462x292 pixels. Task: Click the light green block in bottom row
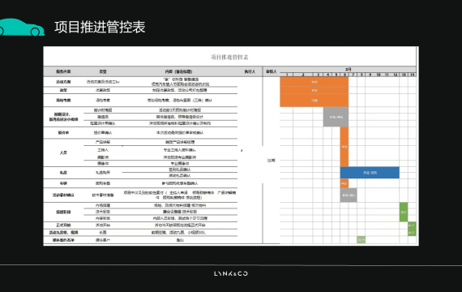[361, 240]
